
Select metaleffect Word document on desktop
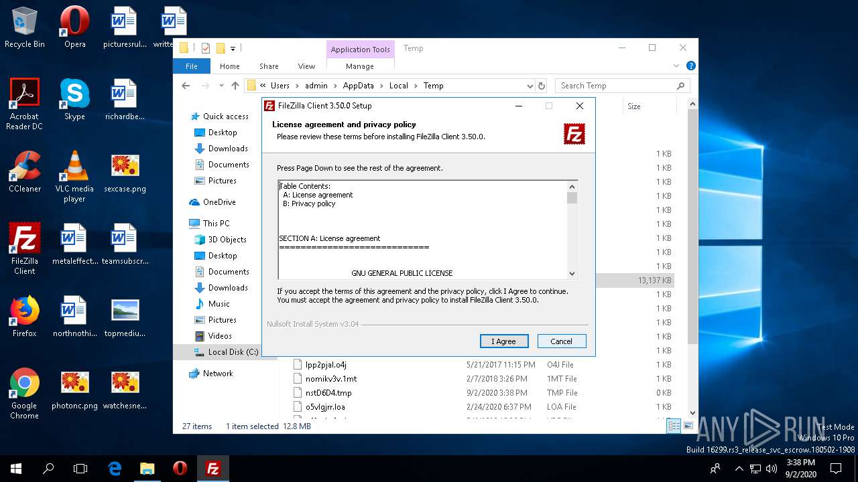[74, 244]
